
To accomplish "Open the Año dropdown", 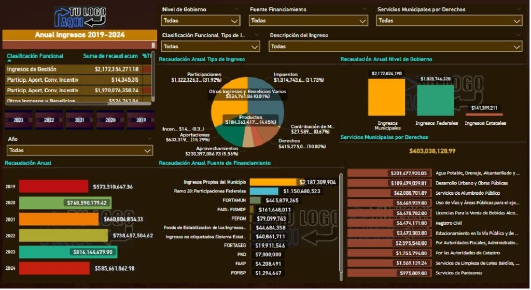I will 79,150.
